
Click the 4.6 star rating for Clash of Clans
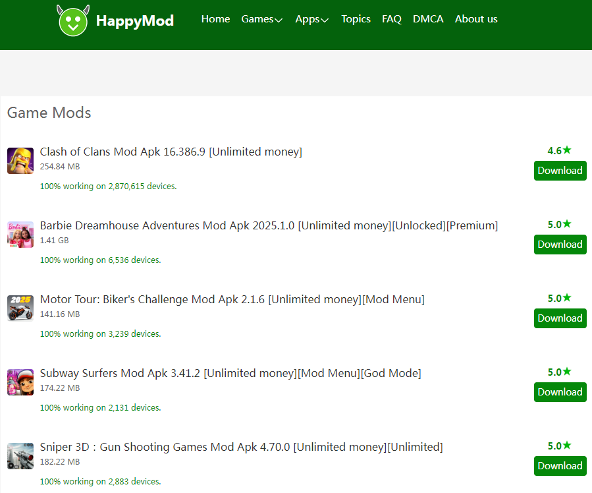click(x=560, y=150)
